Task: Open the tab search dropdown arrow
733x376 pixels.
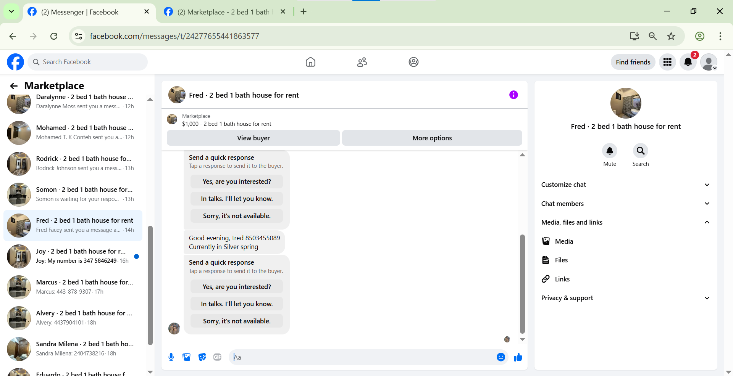Action: 11,11
